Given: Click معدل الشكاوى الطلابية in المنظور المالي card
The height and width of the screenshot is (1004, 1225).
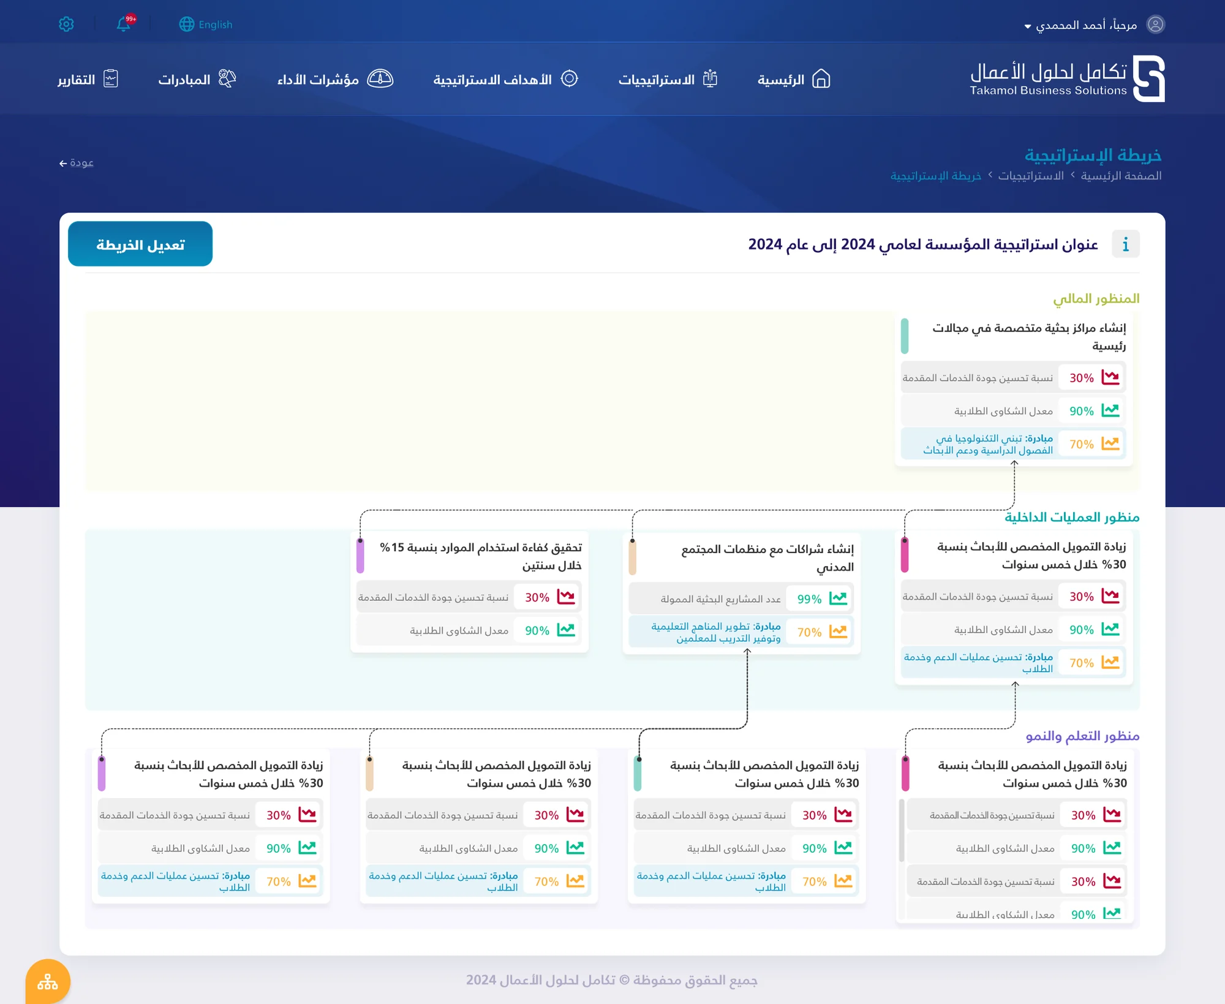Looking at the screenshot, I should coord(1003,411).
